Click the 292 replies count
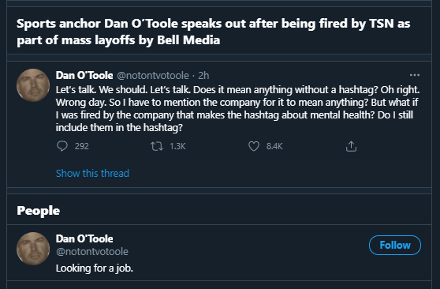Image resolution: width=440 pixels, height=289 pixels. point(82,146)
